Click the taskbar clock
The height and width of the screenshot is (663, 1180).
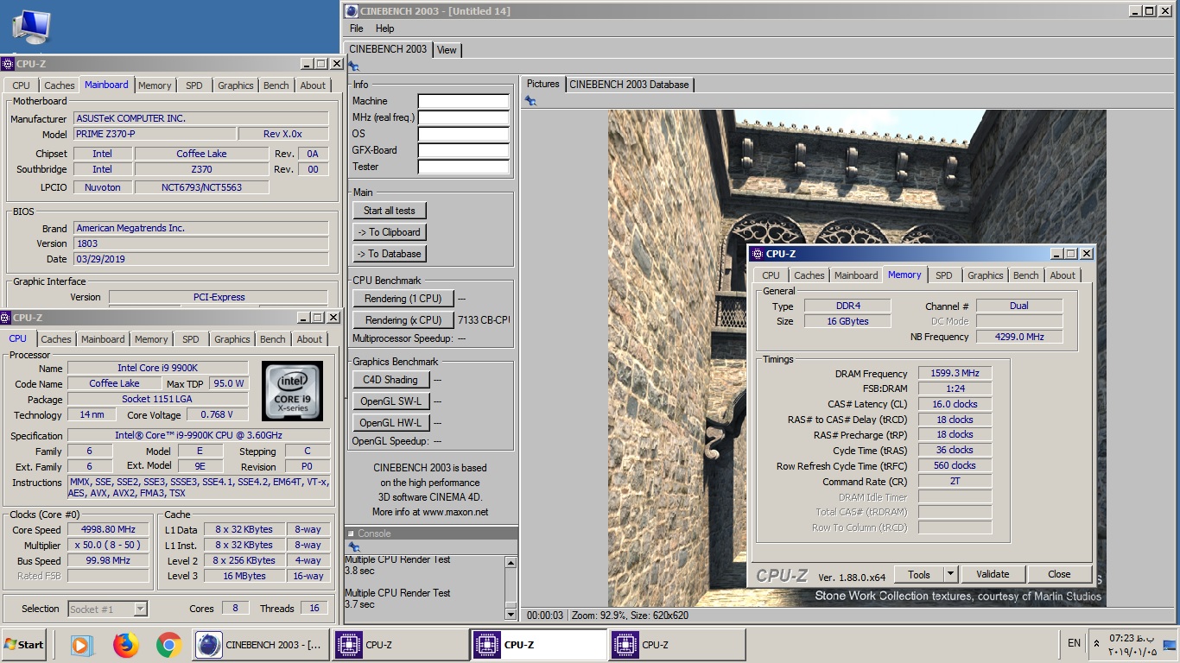point(1132,644)
